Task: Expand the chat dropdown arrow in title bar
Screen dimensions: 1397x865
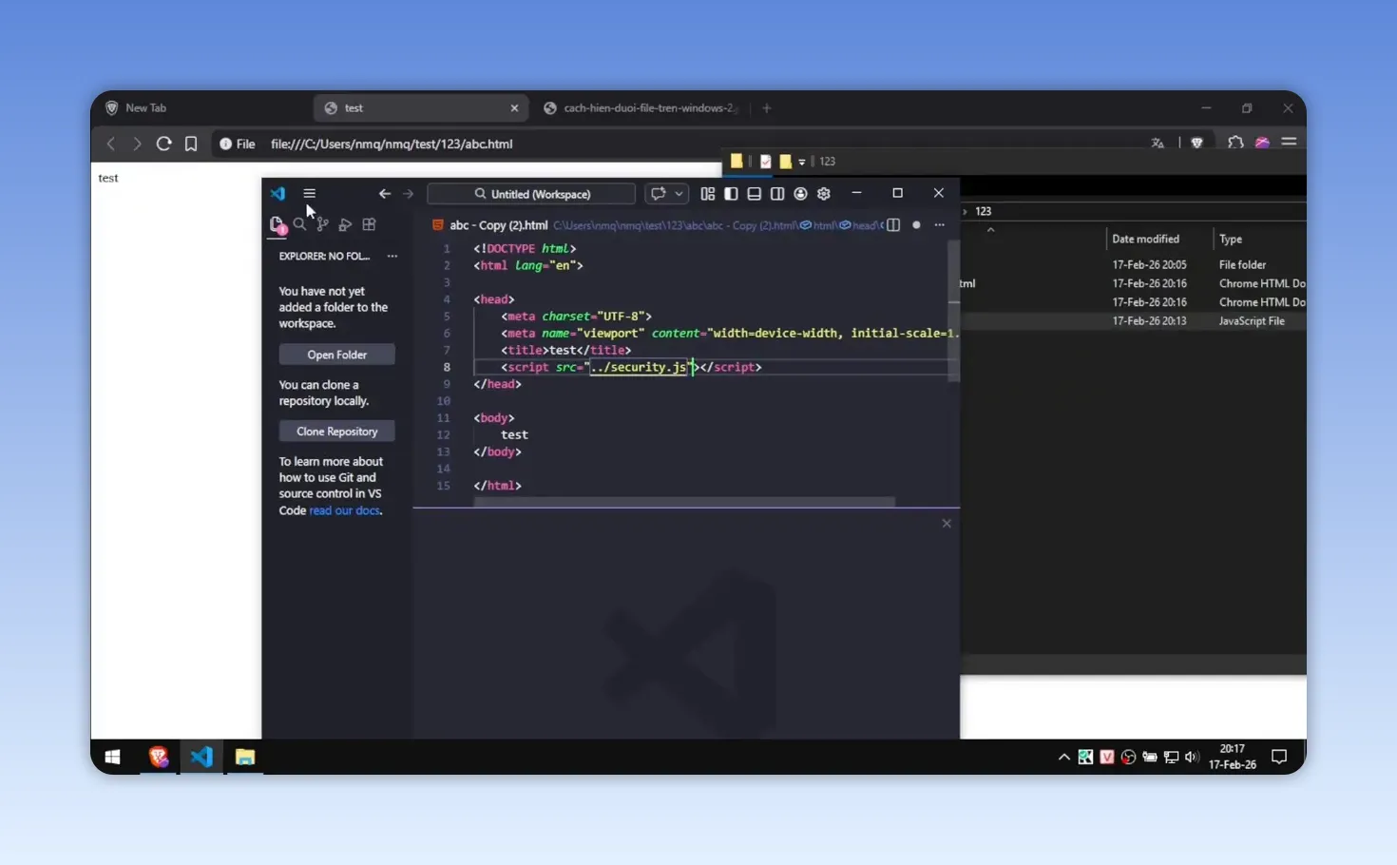Action: click(679, 194)
